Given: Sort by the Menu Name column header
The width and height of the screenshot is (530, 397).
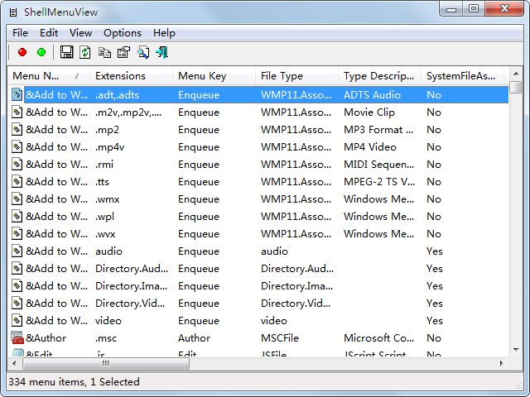Looking at the screenshot, I should (48, 76).
